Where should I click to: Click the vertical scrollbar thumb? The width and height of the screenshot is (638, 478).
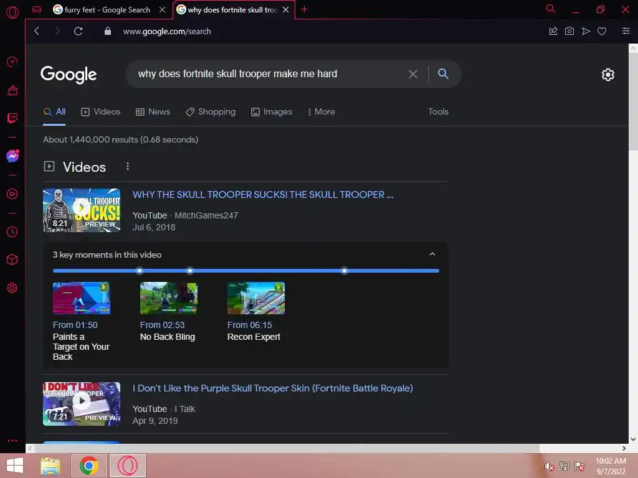633,101
